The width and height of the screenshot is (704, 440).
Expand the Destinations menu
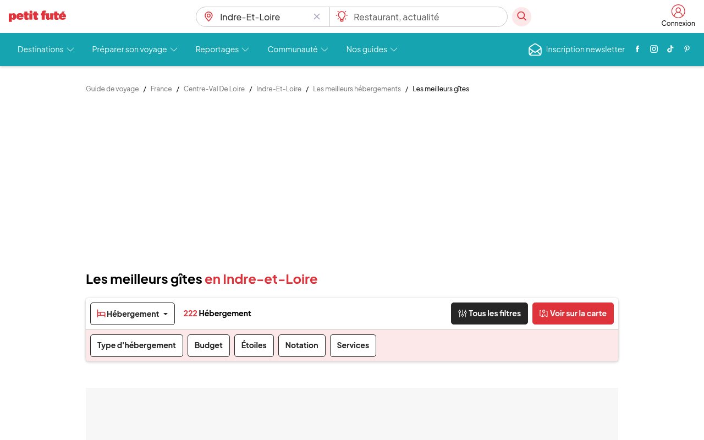pos(46,50)
